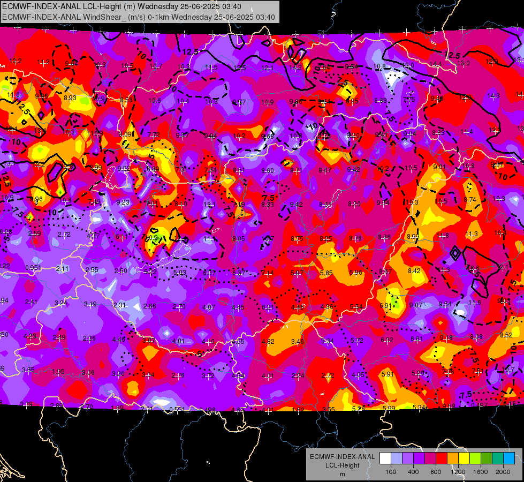
Task: Click the orange legend color swatch
Action: tap(453, 458)
